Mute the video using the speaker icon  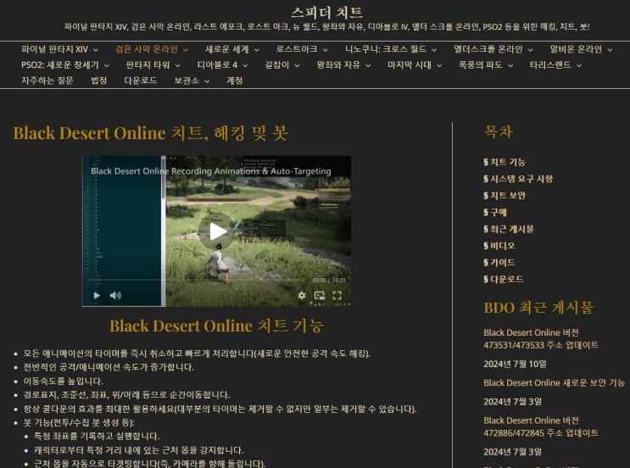click(115, 296)
